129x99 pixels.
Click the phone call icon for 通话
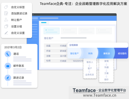click(8, 54)
